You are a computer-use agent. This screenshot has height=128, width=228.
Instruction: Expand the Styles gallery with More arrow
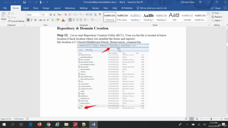click(x=208, y=21)
